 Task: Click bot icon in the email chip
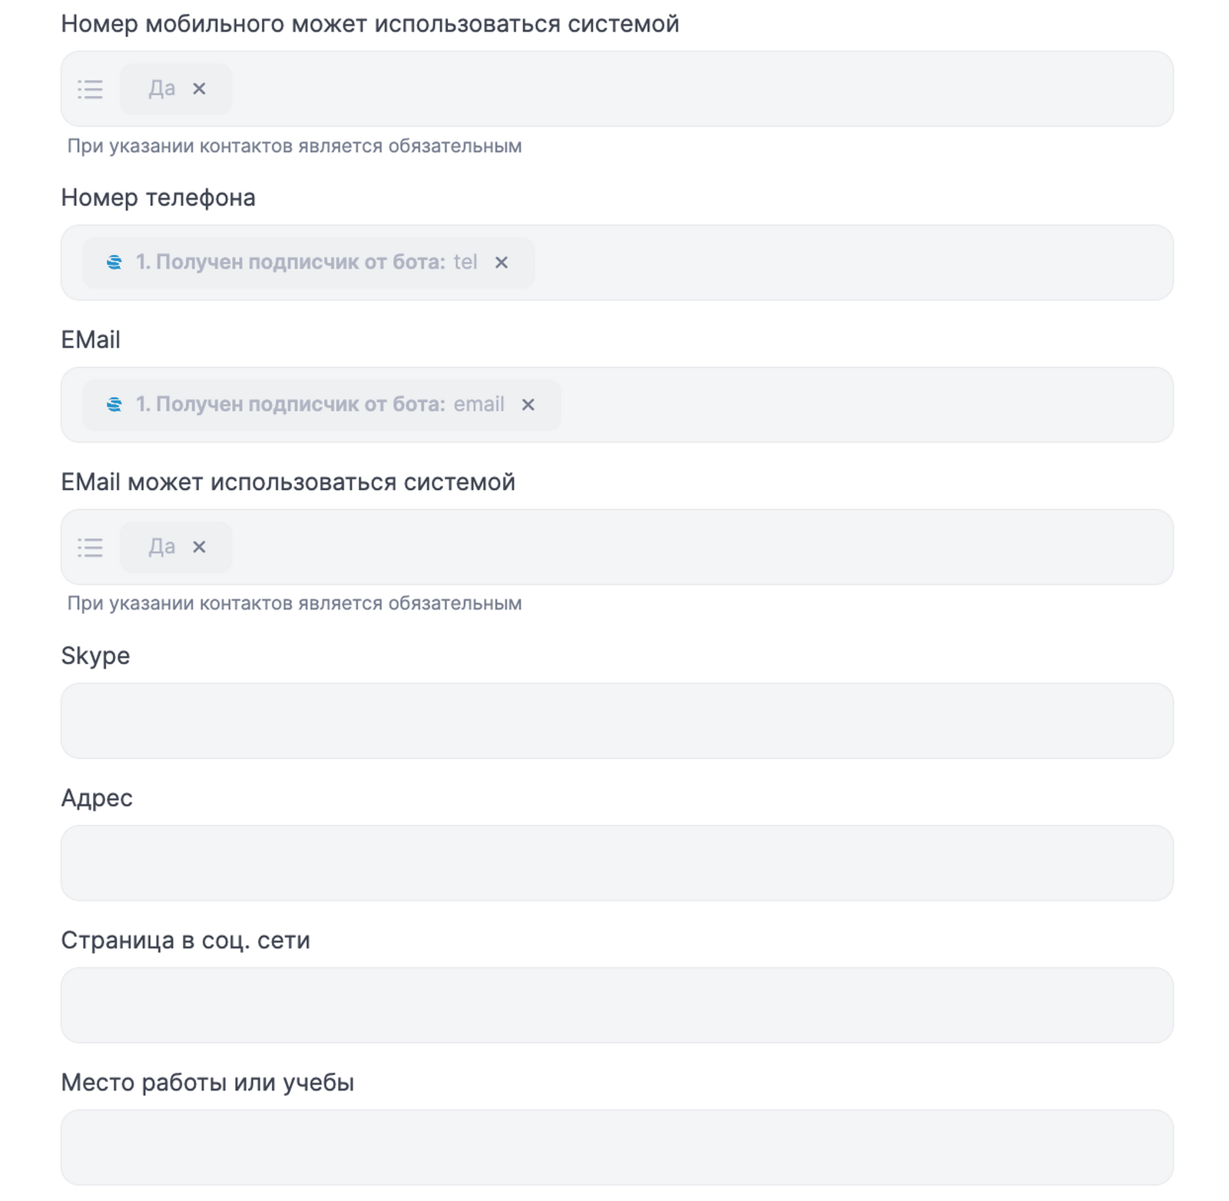coord(114,405)
